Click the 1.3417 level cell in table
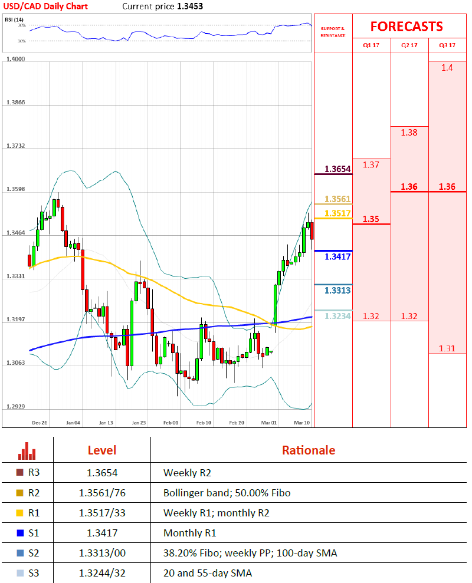Screen dimensions: 472x583 tap(102, 533)
